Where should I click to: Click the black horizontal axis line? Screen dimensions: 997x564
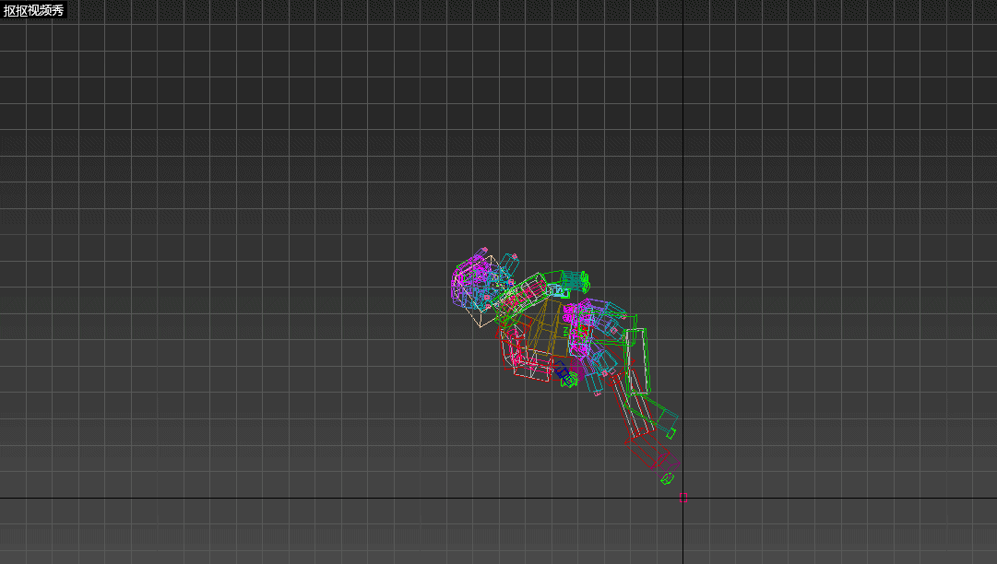point(277,499)
